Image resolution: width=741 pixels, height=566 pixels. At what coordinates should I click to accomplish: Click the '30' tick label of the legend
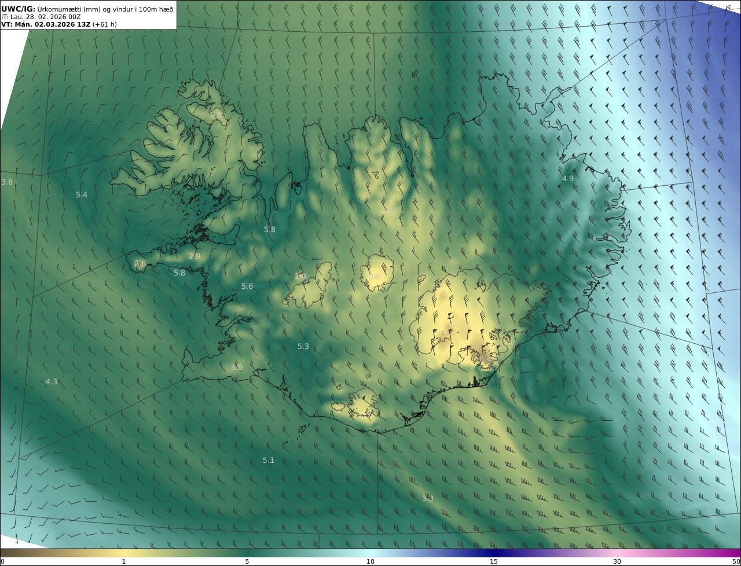click(x=617, y=562)
